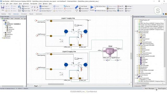Open the ribbon Tools dropdown
The width and height of the screenshot is (167, 94).
pos(128,11)
